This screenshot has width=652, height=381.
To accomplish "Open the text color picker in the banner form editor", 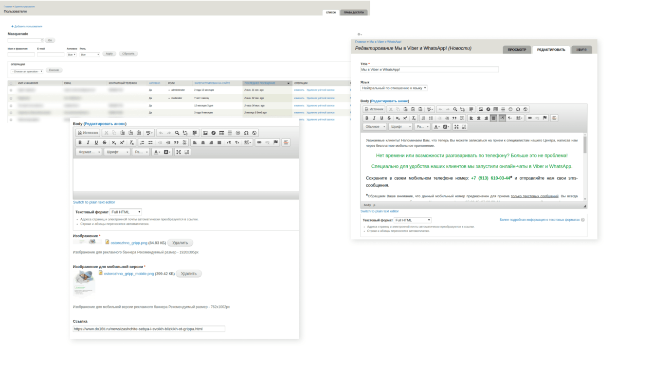I will click(x=157, y=152).
